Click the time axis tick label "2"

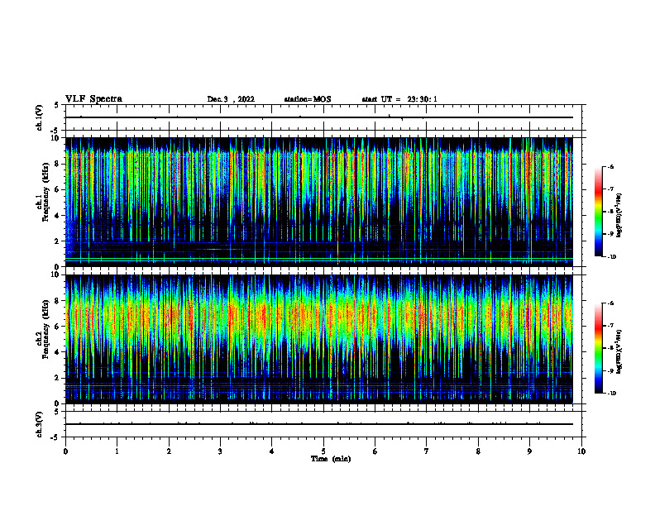169,451
